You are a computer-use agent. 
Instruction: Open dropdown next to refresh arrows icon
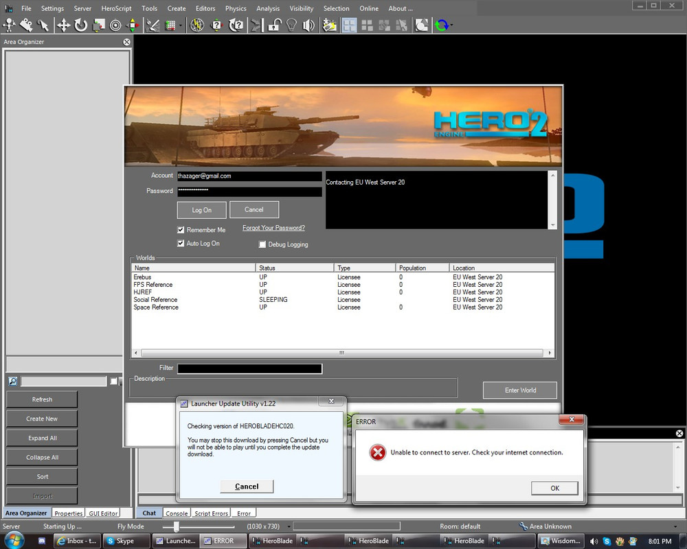451,25
